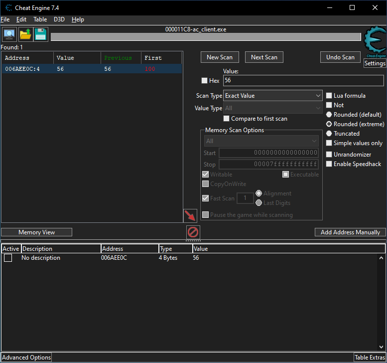
Task: Click the open folder load table icon
Action: 25,34
